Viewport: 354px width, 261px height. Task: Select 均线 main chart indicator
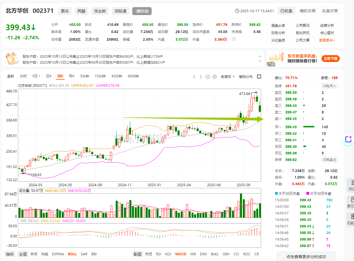point(44,254)
